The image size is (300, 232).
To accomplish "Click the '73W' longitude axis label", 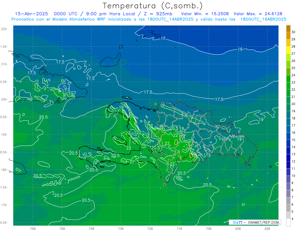I will coord(121,229).
